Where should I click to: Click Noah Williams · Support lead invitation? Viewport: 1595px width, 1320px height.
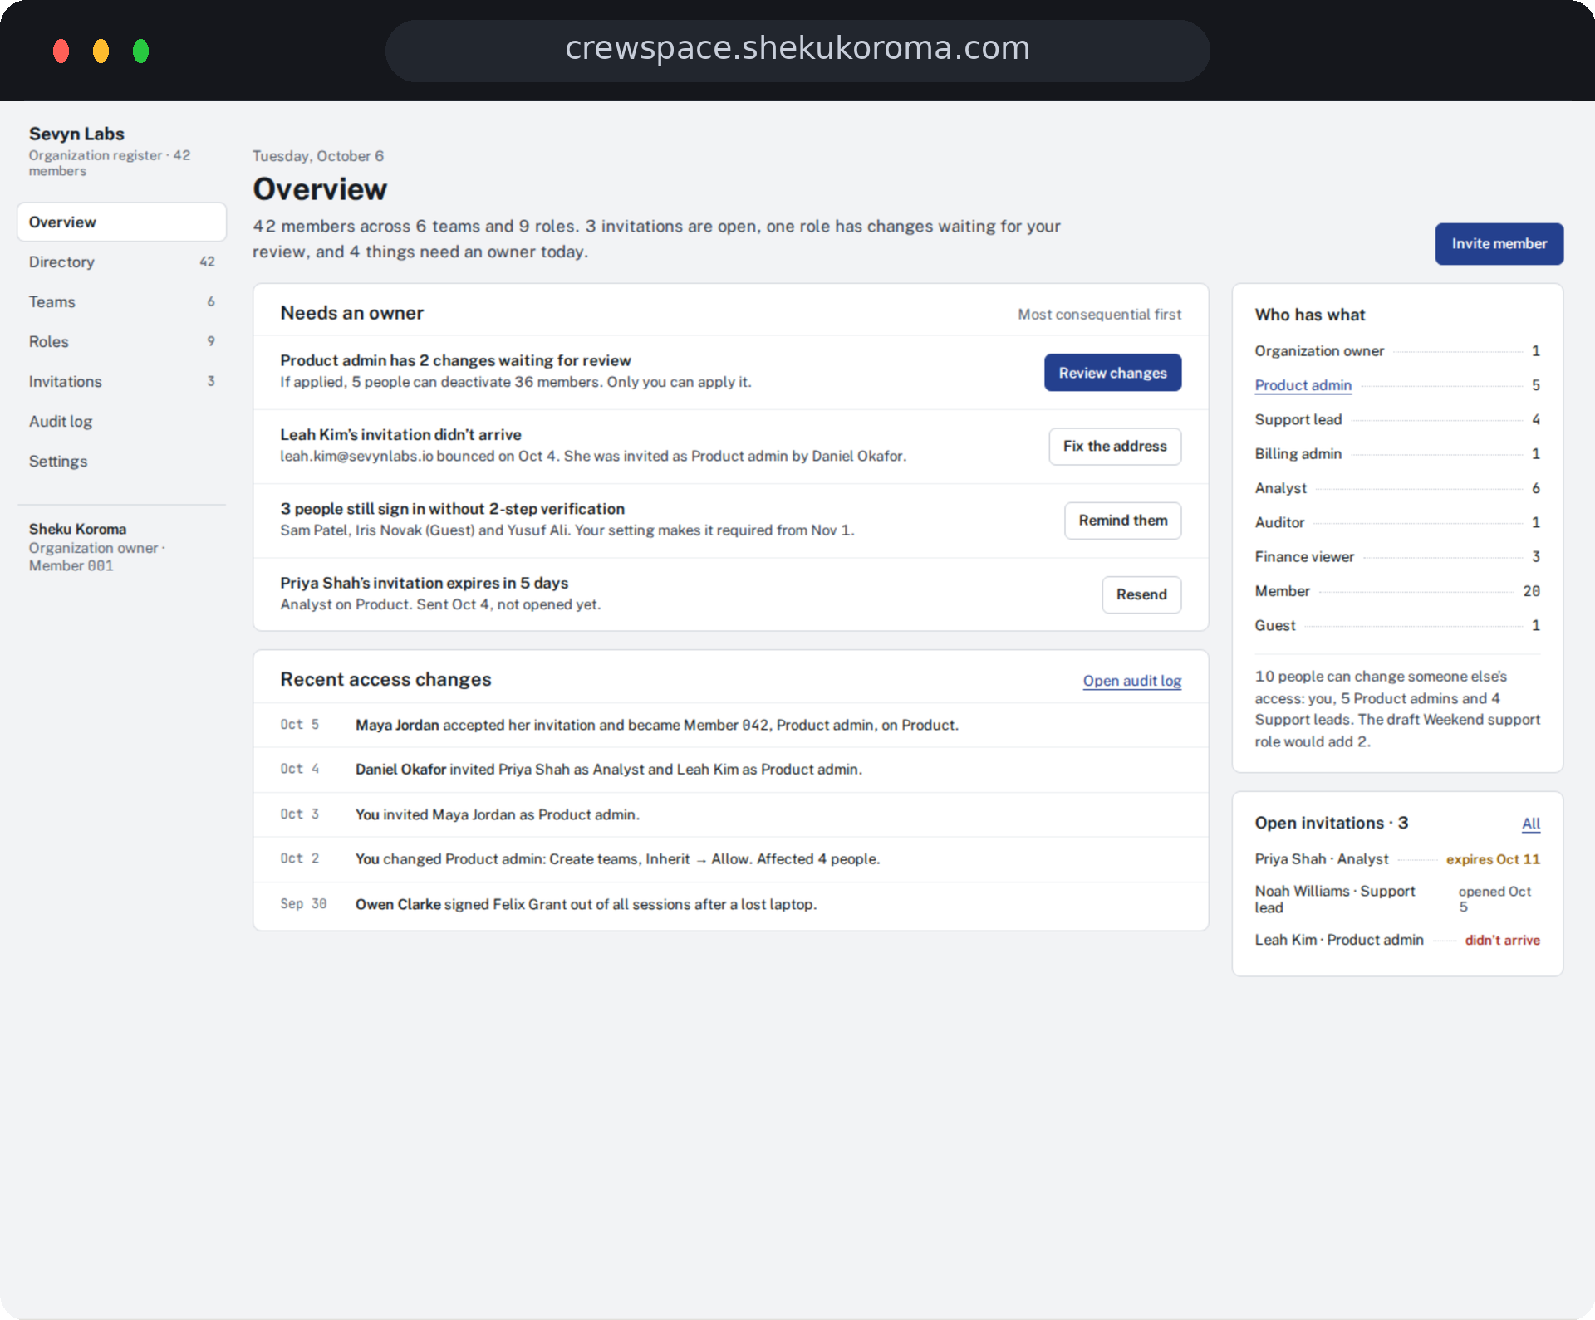1397,899
